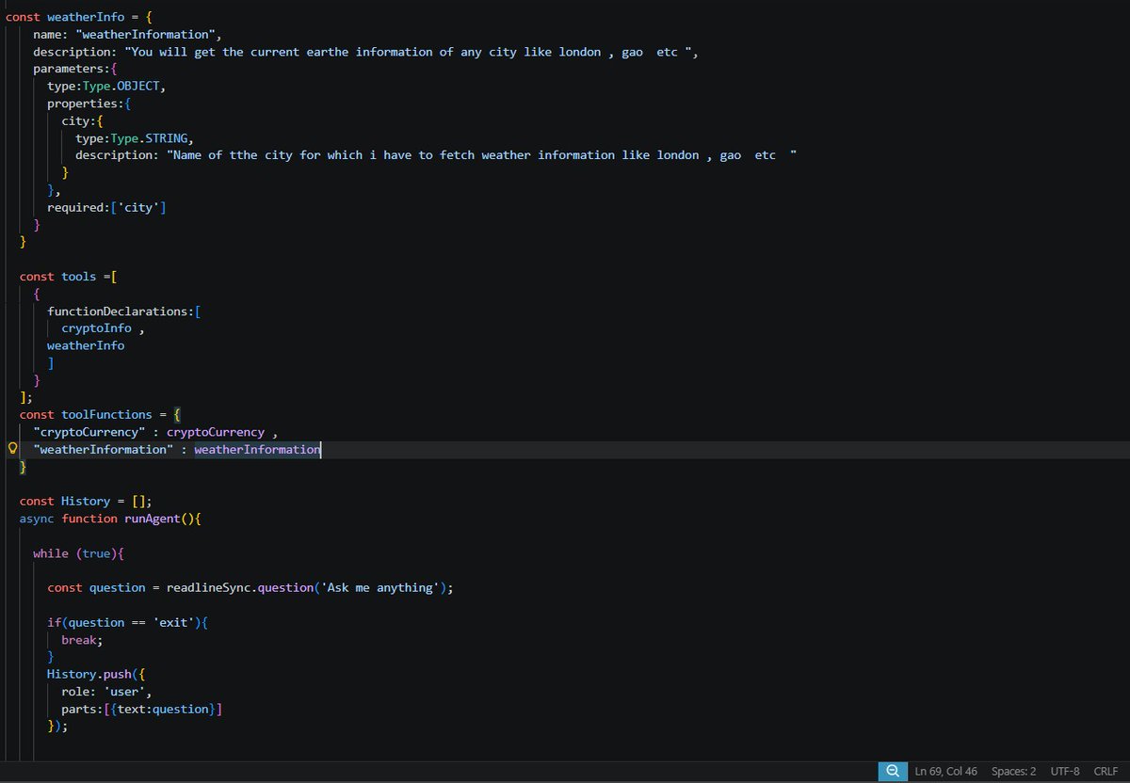This screenshot has width=1130, height=783.
Task: Click the "required:['city']" line
Action: (x=107, y=207)
